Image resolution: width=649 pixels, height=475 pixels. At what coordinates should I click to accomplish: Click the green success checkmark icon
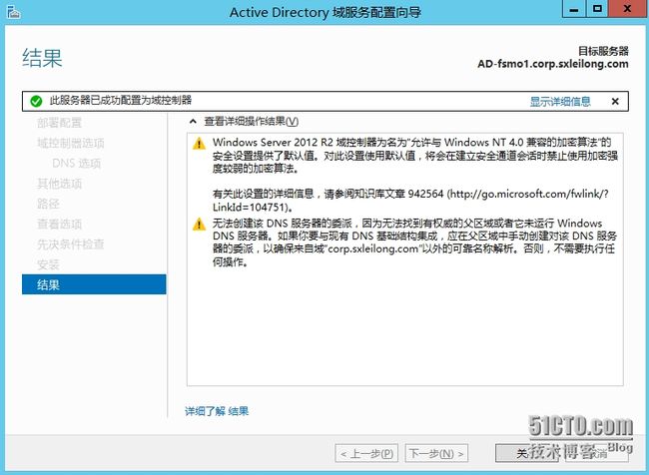tap(36, 101)
